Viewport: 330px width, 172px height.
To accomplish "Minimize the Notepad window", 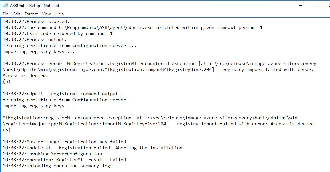I will pos(300,5).
